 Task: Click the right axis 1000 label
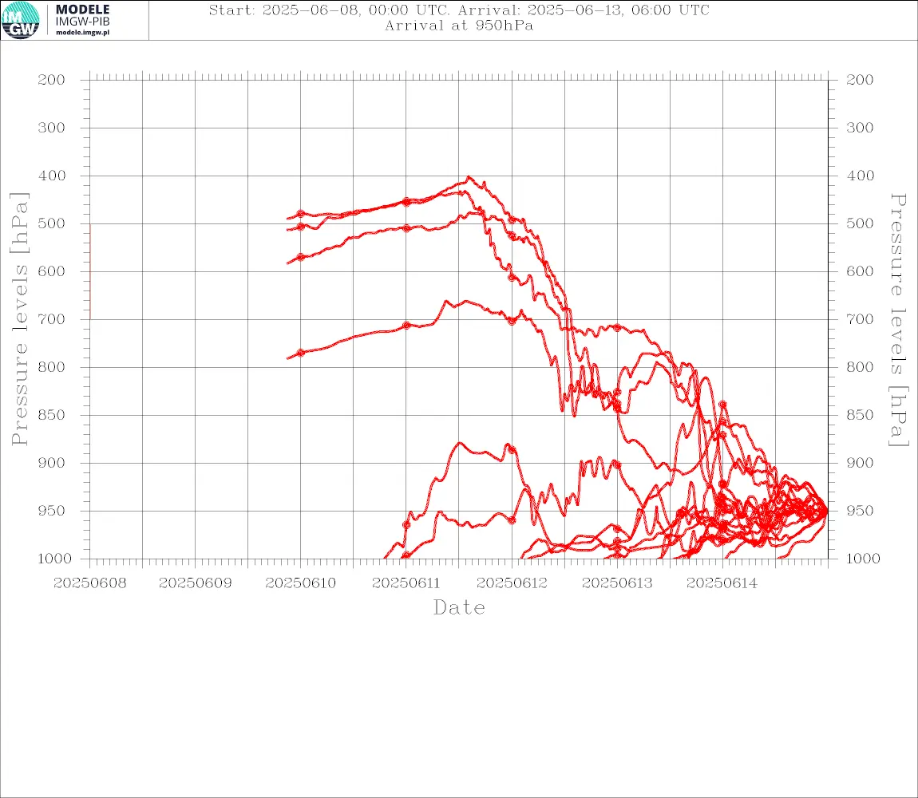pos(863,559)
